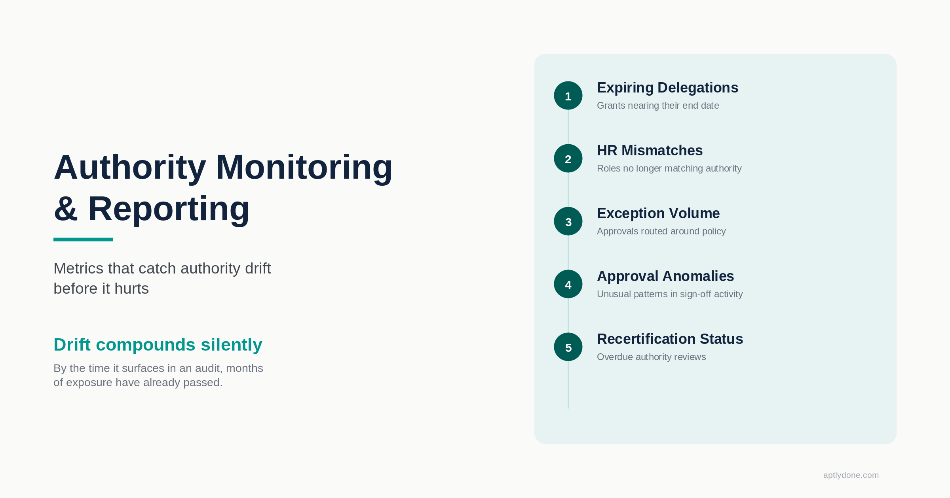Click the 'Recertification Status' heading

[x=670, y=339]
